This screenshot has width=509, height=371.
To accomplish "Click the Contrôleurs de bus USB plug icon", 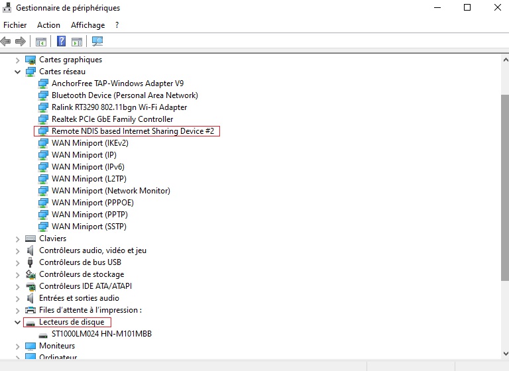I will click(x=30, y=262).
